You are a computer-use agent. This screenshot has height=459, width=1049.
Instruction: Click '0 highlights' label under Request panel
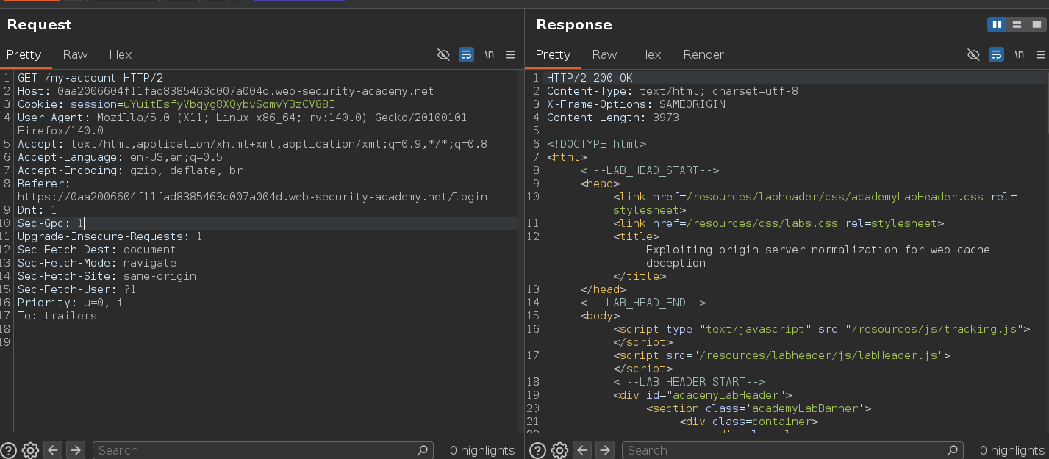[482, 450]
